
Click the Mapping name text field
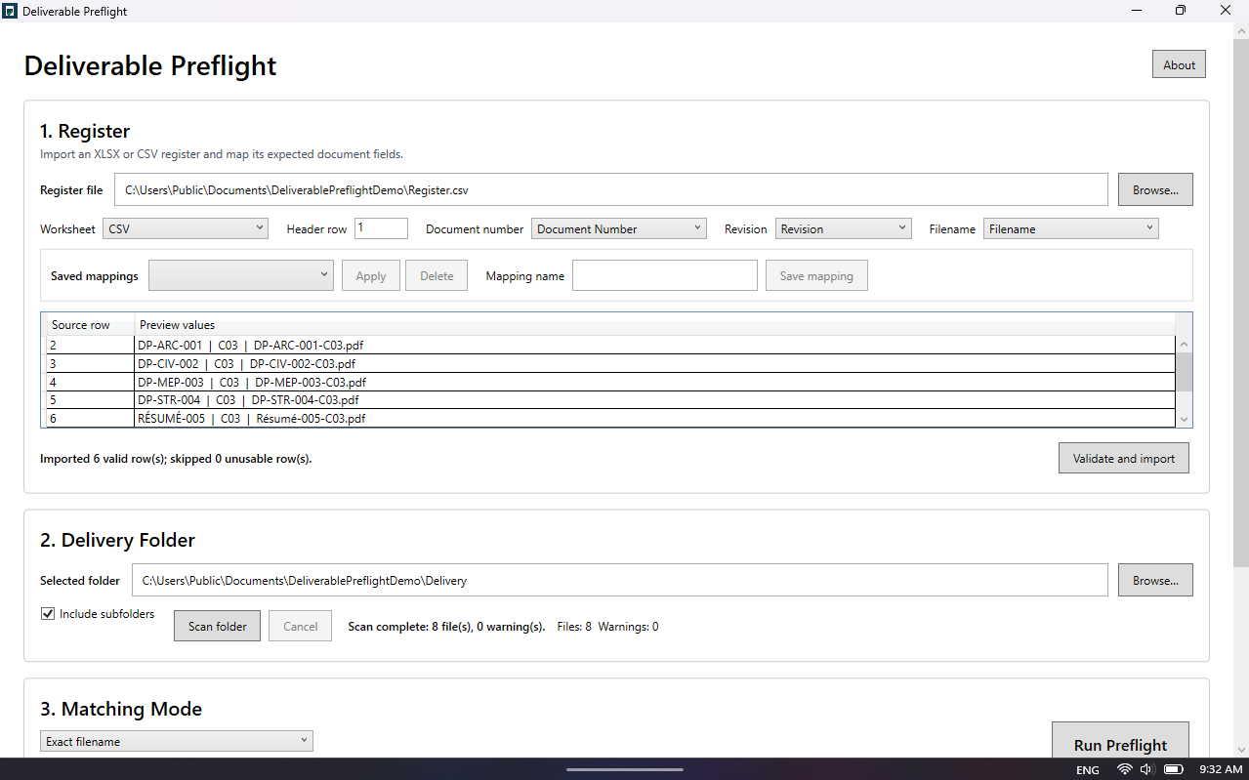[x=665, y=275]
